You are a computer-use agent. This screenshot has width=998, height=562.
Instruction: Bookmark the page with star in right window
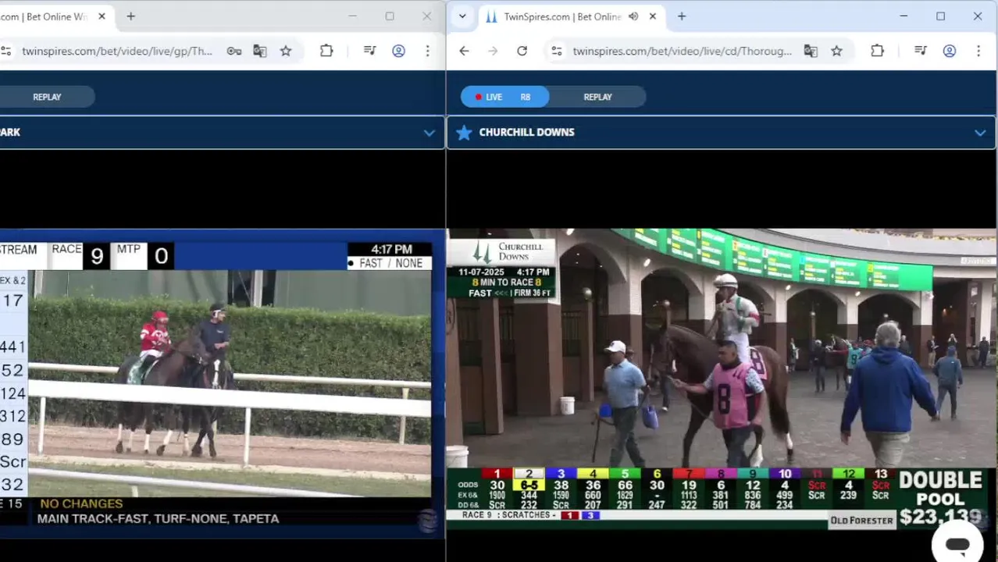(x=836, y=51)
